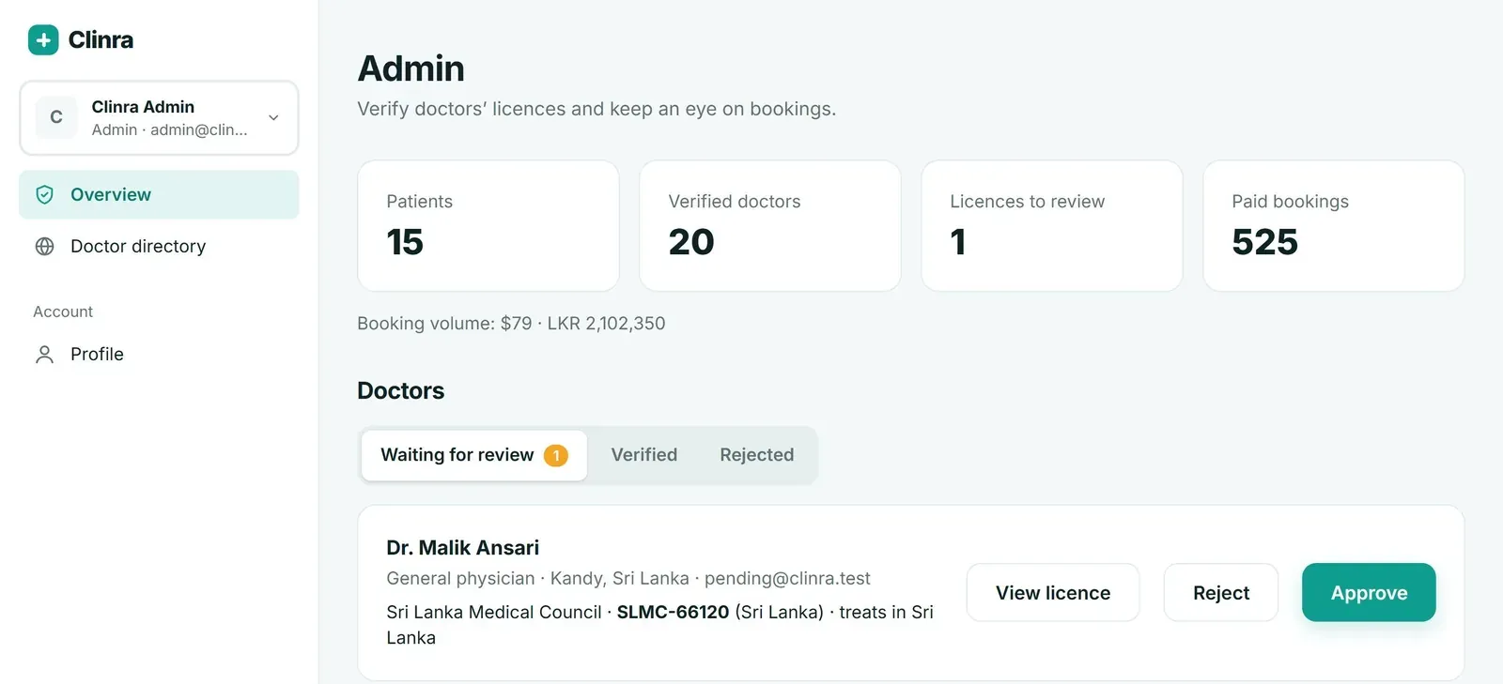The width and height of the screenshot is (1503, 684).
Task: Click the General physician, Kandy details line
Action: [x=628, y=578]
